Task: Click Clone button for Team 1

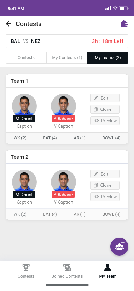Action: [x=105, y=109]
